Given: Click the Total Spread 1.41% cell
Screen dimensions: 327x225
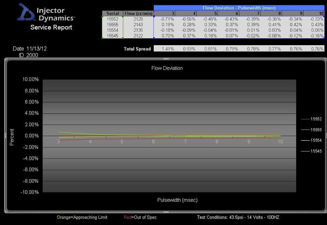Looking at the screenshot, I should tap(164, 49).
